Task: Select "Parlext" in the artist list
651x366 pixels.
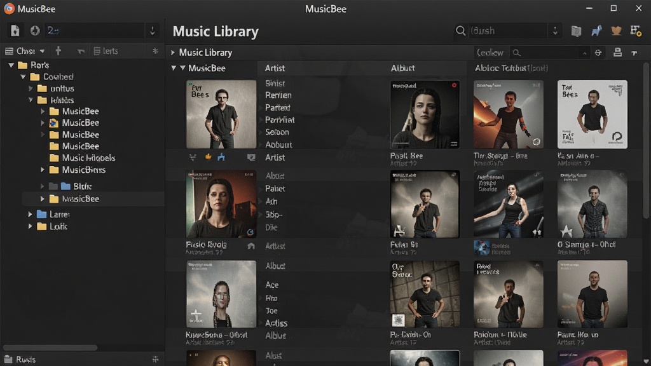Action: pyautogui.click(x=277, y=108)
